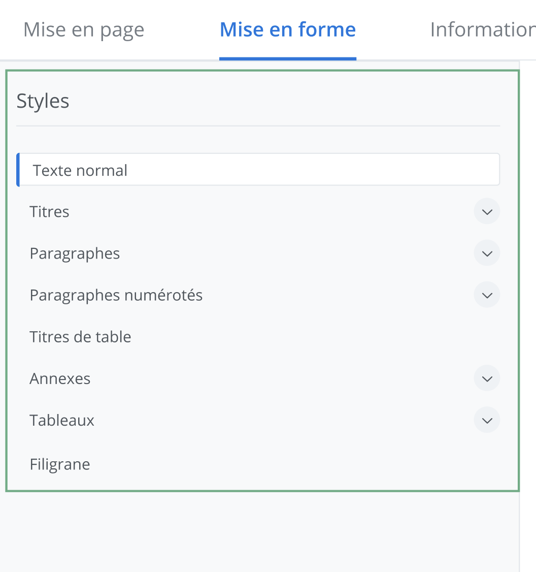536x572 pixels.
Task: Select the Tableaux style label
Action: click(62, 420)
